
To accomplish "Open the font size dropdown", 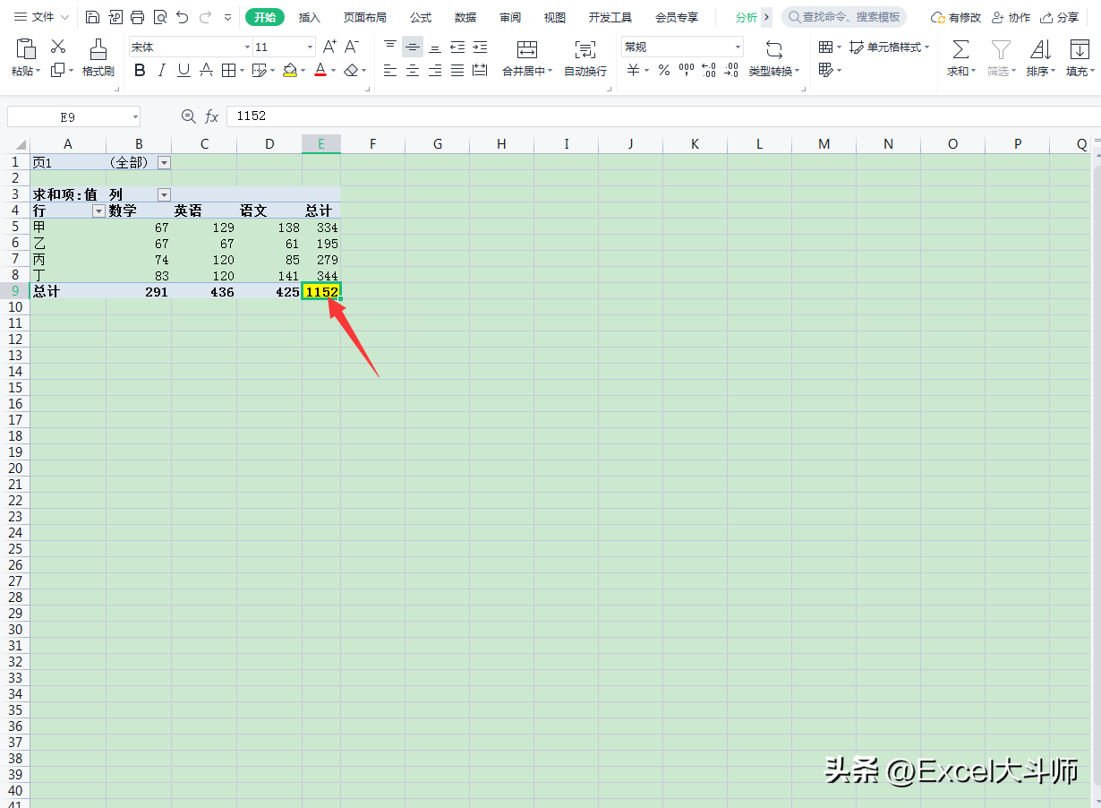I will click(310, 47).
